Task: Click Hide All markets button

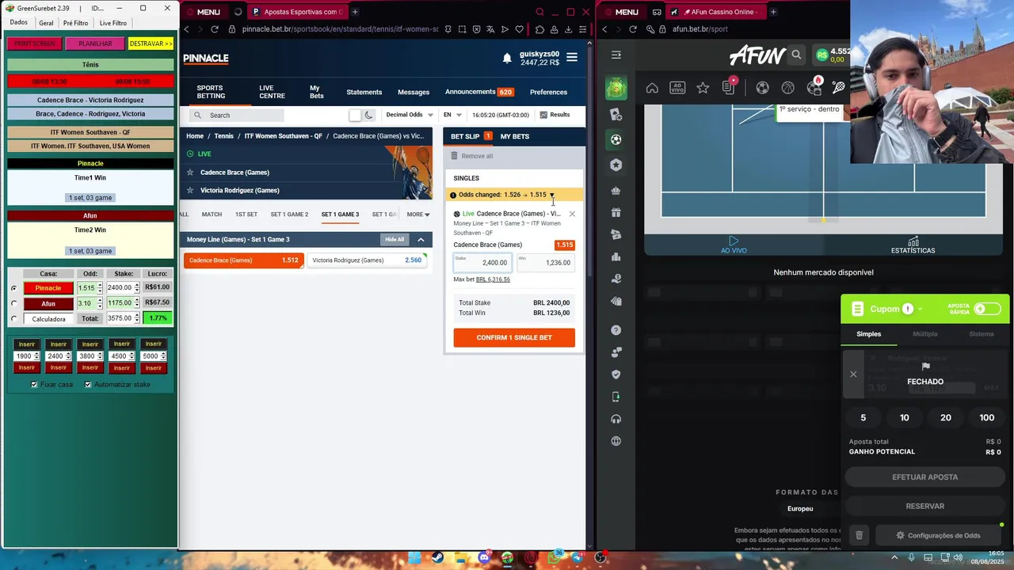Action: [395, 240]
